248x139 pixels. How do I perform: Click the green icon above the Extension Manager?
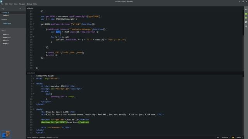pos(246,18)
